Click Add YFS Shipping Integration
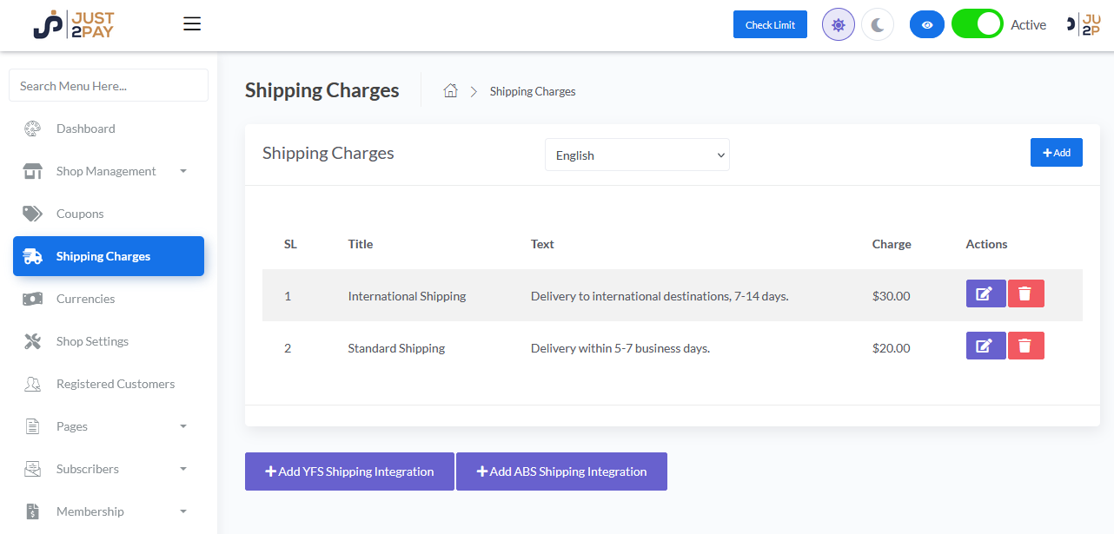This screenshot has height=534, width=1114. pos(349,471)
